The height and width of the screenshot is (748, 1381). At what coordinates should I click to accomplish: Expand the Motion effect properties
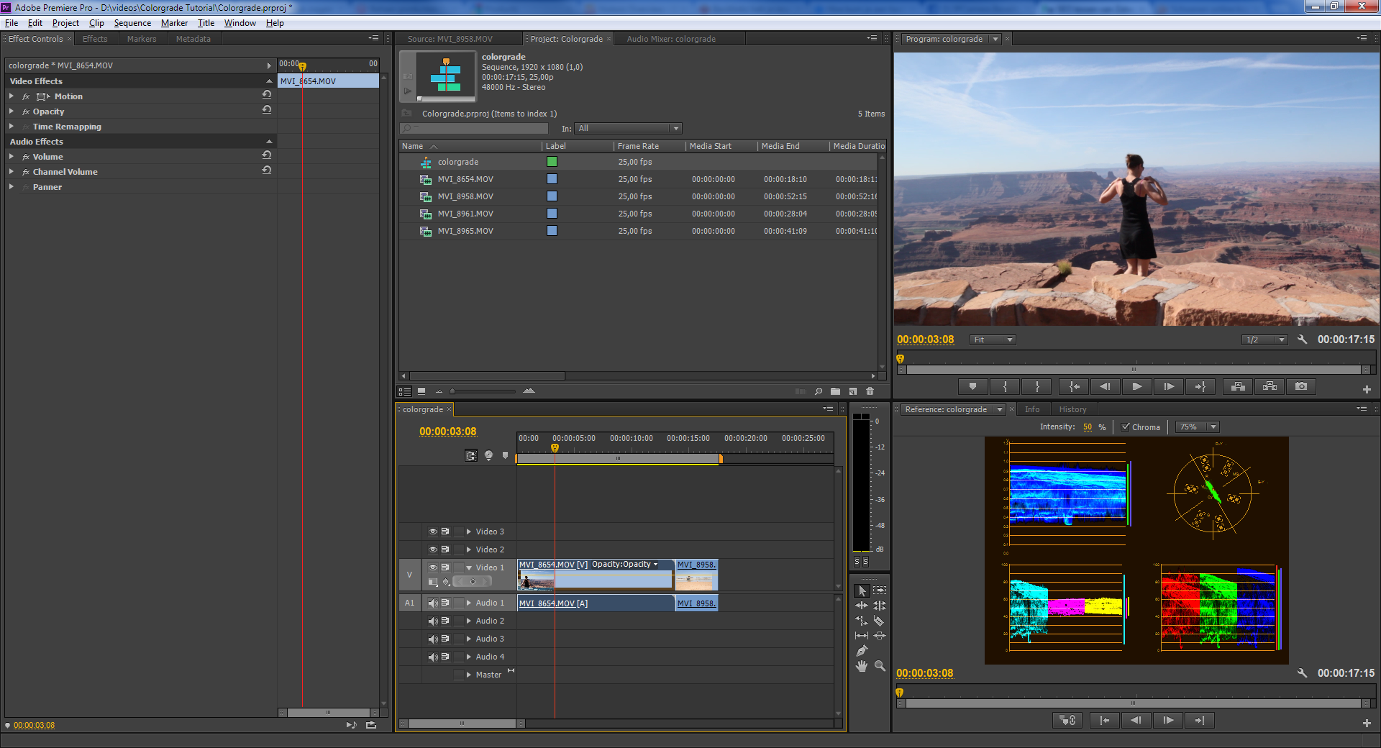[x=12, y=96]
